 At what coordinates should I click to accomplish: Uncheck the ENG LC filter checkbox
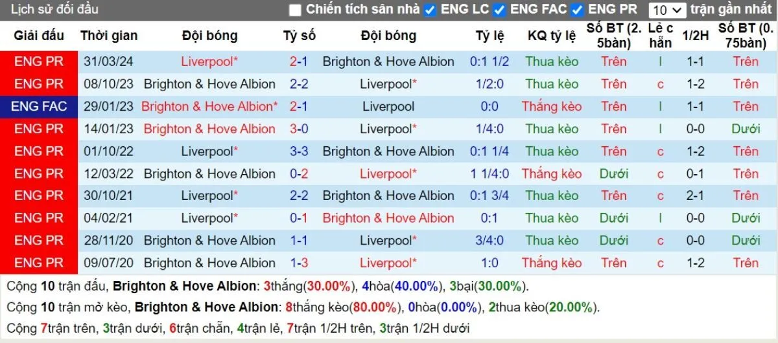point(429,10)
